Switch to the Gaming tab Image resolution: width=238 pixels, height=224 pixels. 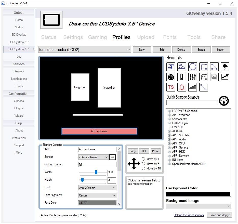(97, 37)
